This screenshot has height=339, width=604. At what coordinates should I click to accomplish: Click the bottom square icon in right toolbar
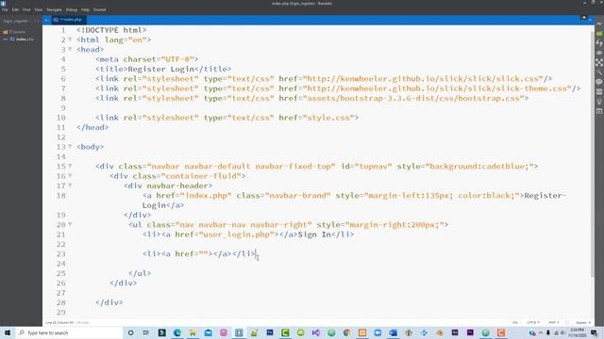pos(599,111)
